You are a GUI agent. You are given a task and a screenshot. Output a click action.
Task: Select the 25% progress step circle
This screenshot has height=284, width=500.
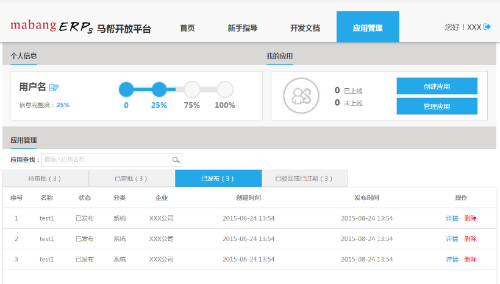click(159, 90)
